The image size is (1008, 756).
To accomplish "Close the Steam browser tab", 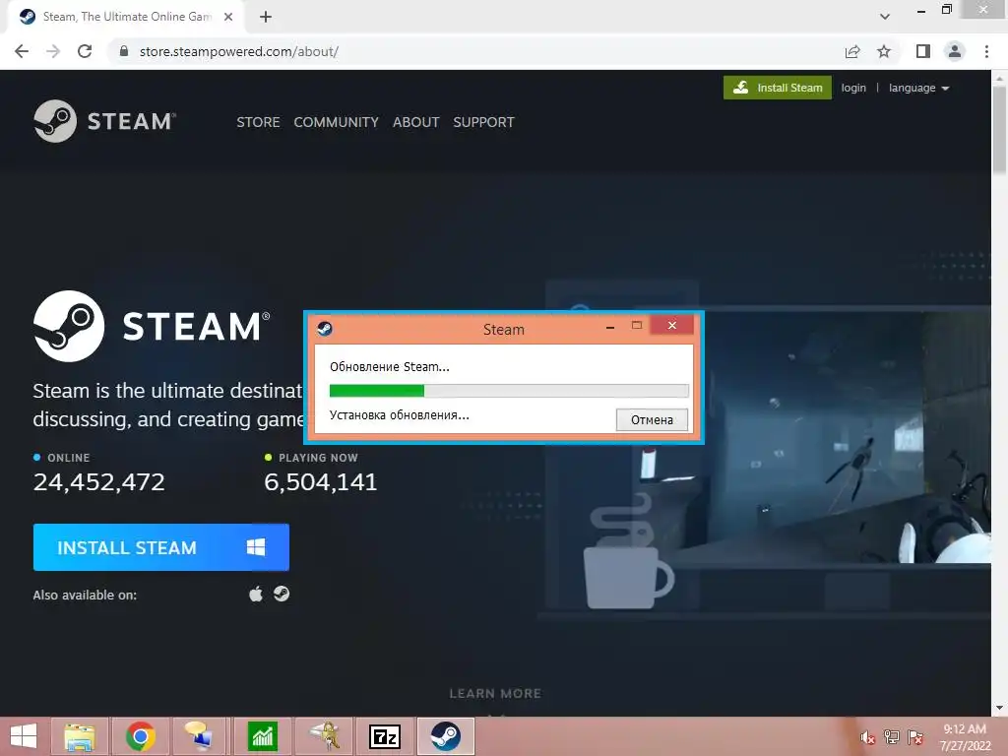I will click(x=228, y=18).
